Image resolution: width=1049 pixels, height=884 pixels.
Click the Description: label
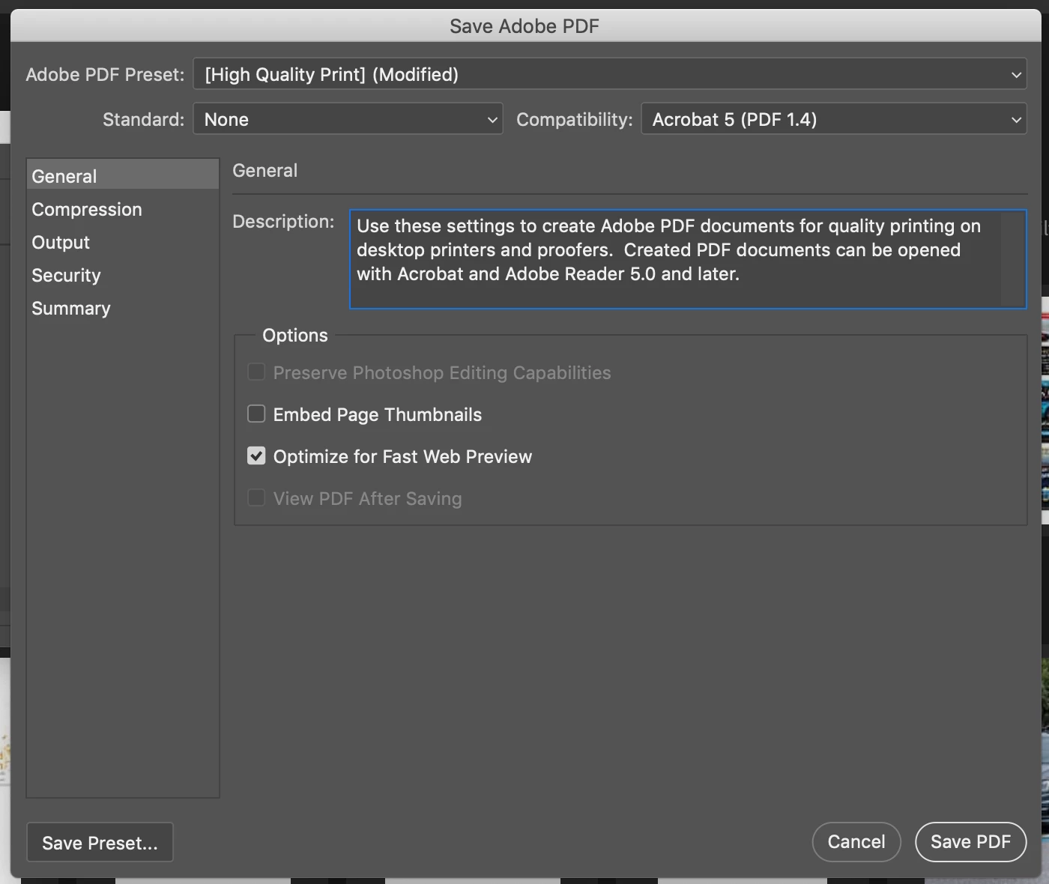(x=283, y=222)
